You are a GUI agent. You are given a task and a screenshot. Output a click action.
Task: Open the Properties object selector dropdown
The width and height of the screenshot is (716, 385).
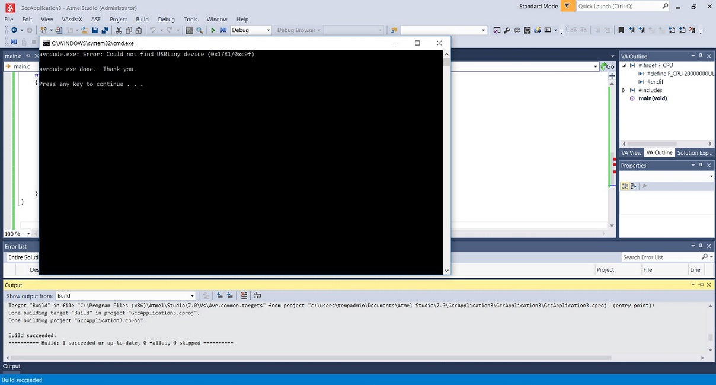[711, 176]
